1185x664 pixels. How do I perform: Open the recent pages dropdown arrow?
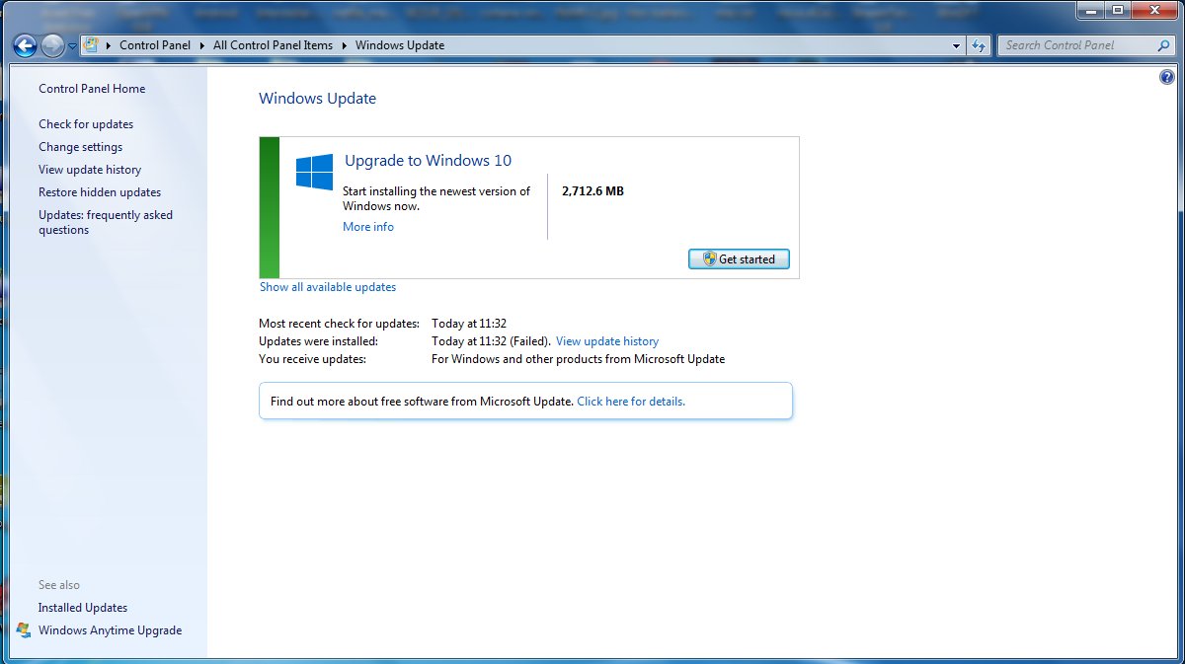coord(72,46)
